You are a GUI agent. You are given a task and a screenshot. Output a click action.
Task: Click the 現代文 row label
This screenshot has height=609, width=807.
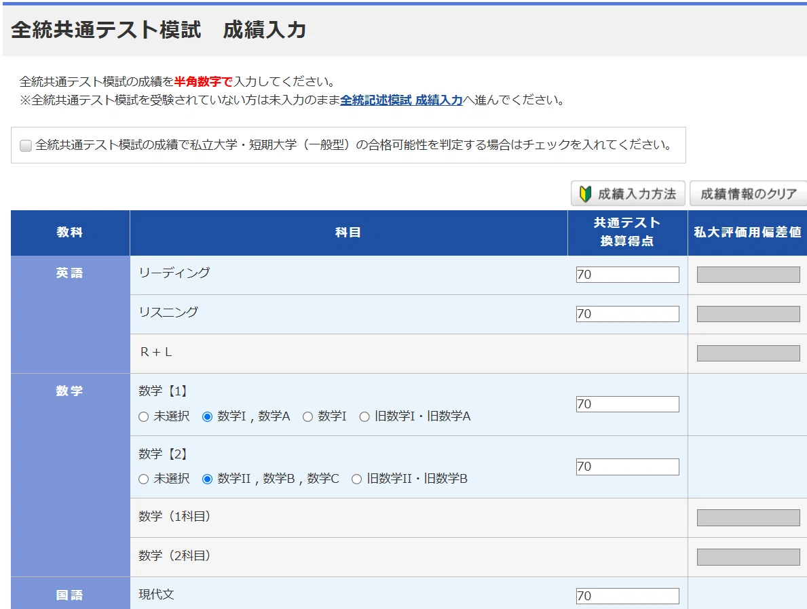click(x=157, y=595)
